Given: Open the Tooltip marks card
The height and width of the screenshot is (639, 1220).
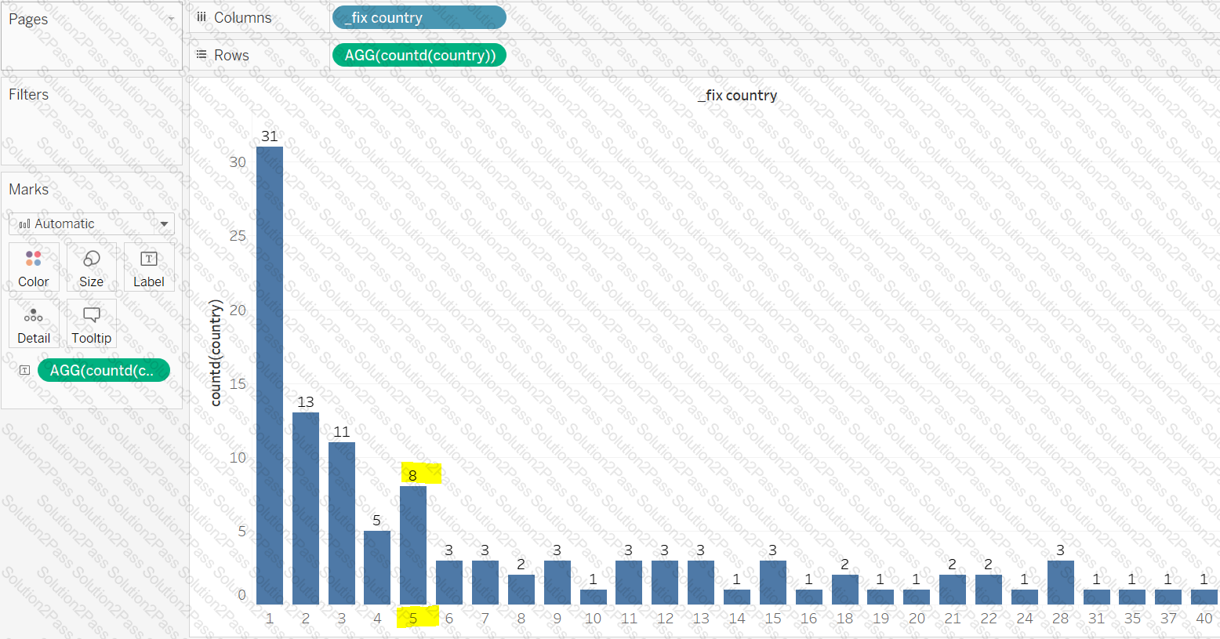Looking at the screenshot, I should pyautogui.click(x=91, y=324).
